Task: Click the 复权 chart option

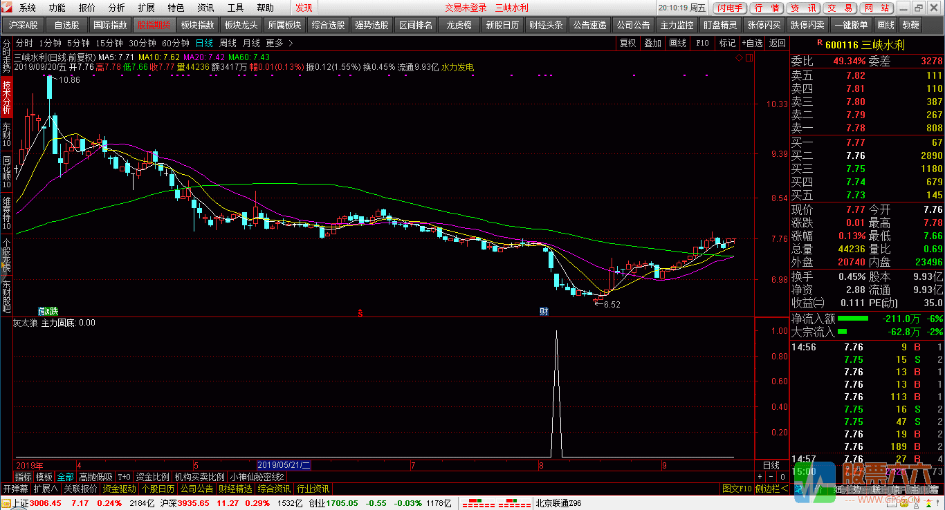Action: (627, 43)
